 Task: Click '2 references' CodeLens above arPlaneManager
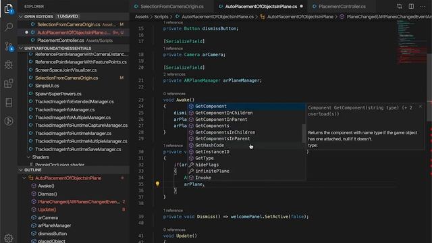pos(174,74)
